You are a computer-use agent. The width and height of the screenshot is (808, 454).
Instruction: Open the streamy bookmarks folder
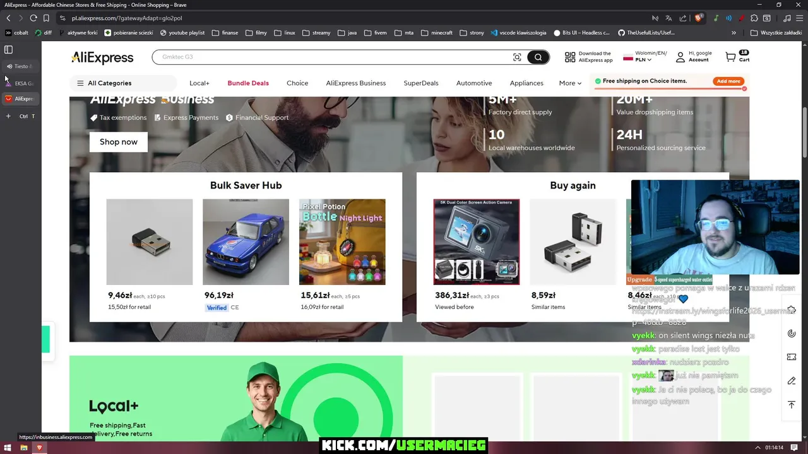[316, 33]
